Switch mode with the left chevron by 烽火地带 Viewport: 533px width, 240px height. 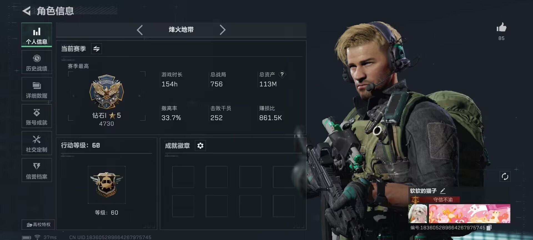point(140,30)
